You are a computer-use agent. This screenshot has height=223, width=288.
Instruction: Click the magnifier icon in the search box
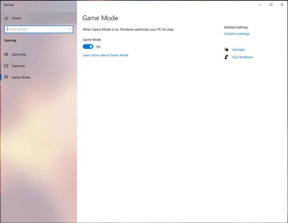click(x=70, y=29)
